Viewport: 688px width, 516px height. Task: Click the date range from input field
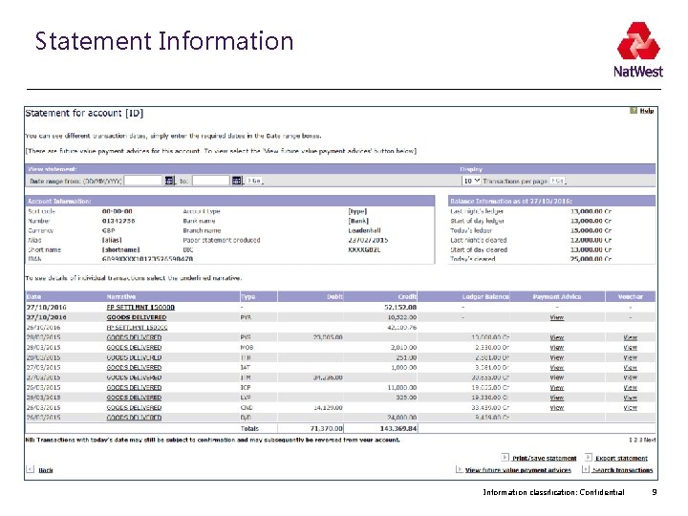click(x=143, y=181)
